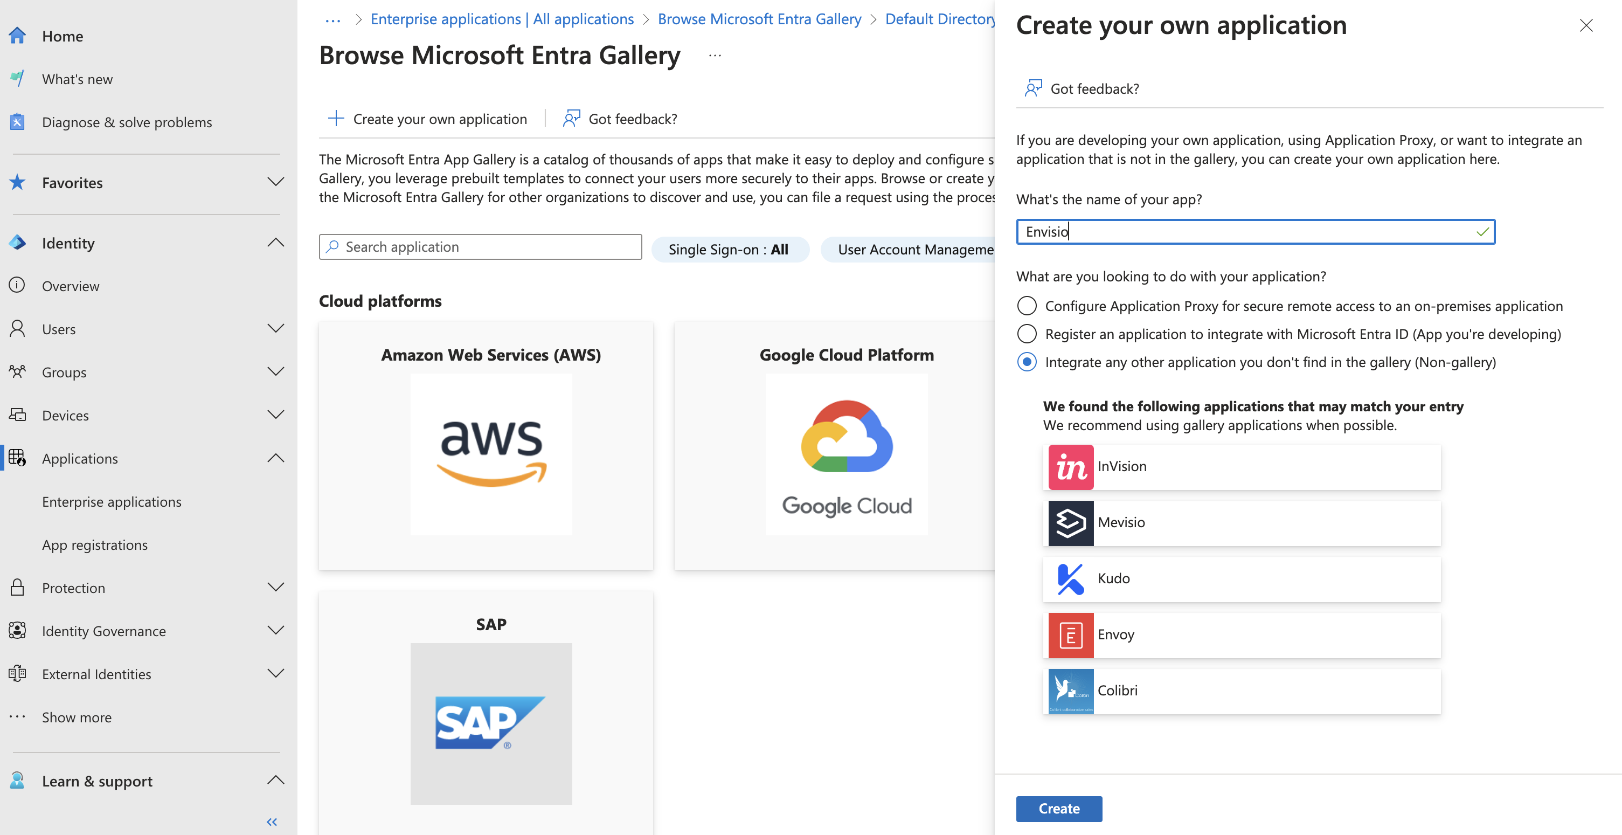
Task: Click the What's new icon
Action: point(18,79)
